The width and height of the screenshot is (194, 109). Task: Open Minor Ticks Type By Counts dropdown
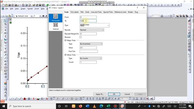91,58
